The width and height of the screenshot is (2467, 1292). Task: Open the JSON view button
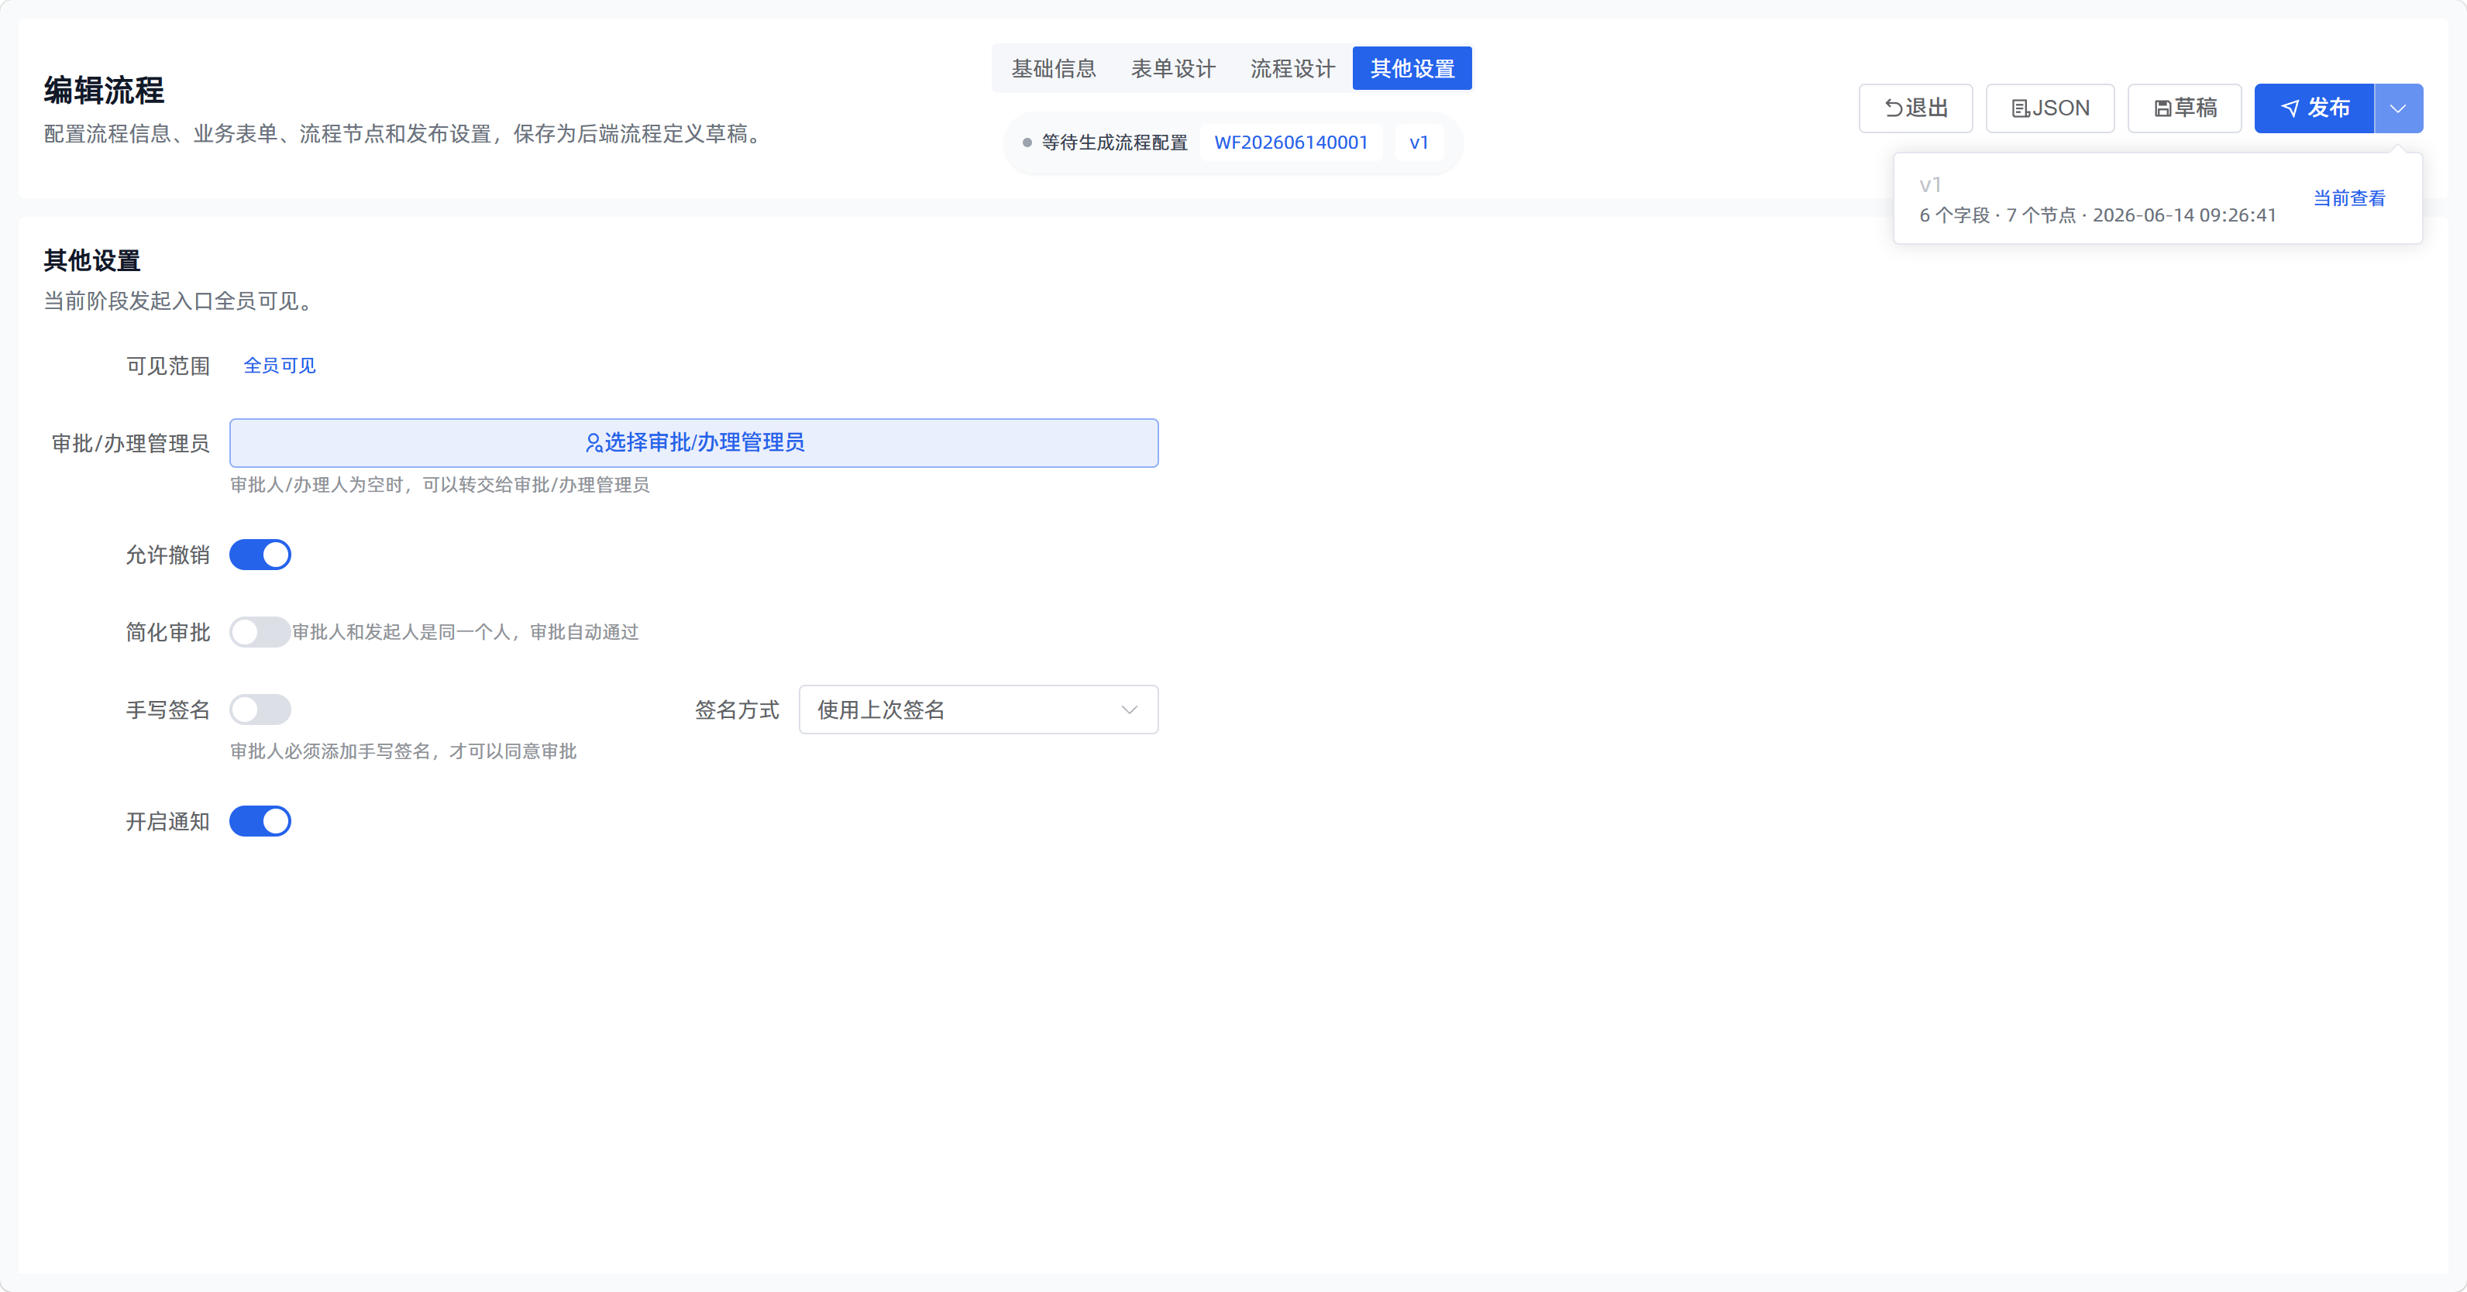[2049, 108]
